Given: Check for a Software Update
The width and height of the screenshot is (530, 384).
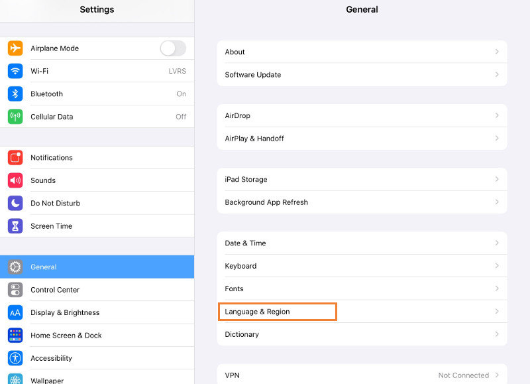Looking at the screenshot, I should (x=362, y=75).
